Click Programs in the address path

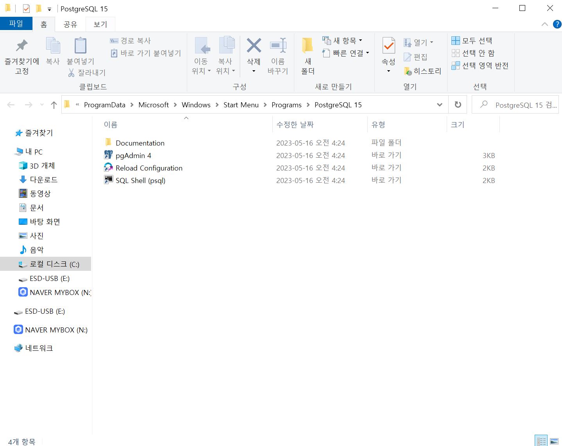click(x=286, y=105)
